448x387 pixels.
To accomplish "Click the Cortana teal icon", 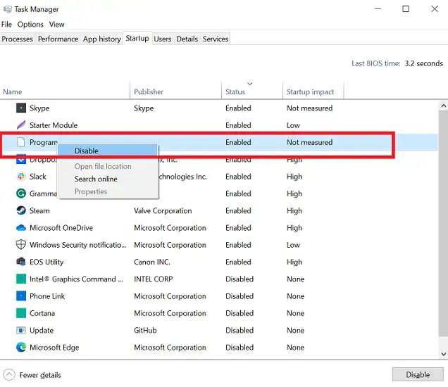I will tap(21, 313).
